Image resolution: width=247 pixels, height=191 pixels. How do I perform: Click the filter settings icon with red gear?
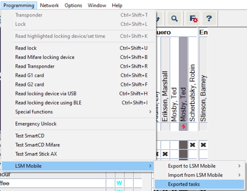pyautogui.click(x=193, y=19)
